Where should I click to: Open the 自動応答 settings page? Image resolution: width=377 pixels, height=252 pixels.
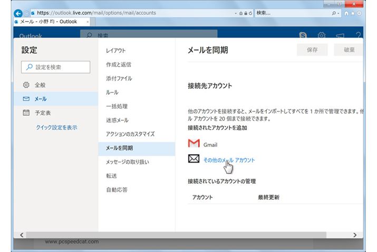click(117, 190)
